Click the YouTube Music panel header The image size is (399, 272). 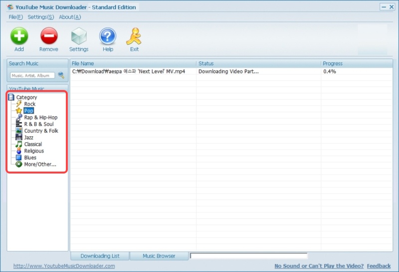[37, 88]
